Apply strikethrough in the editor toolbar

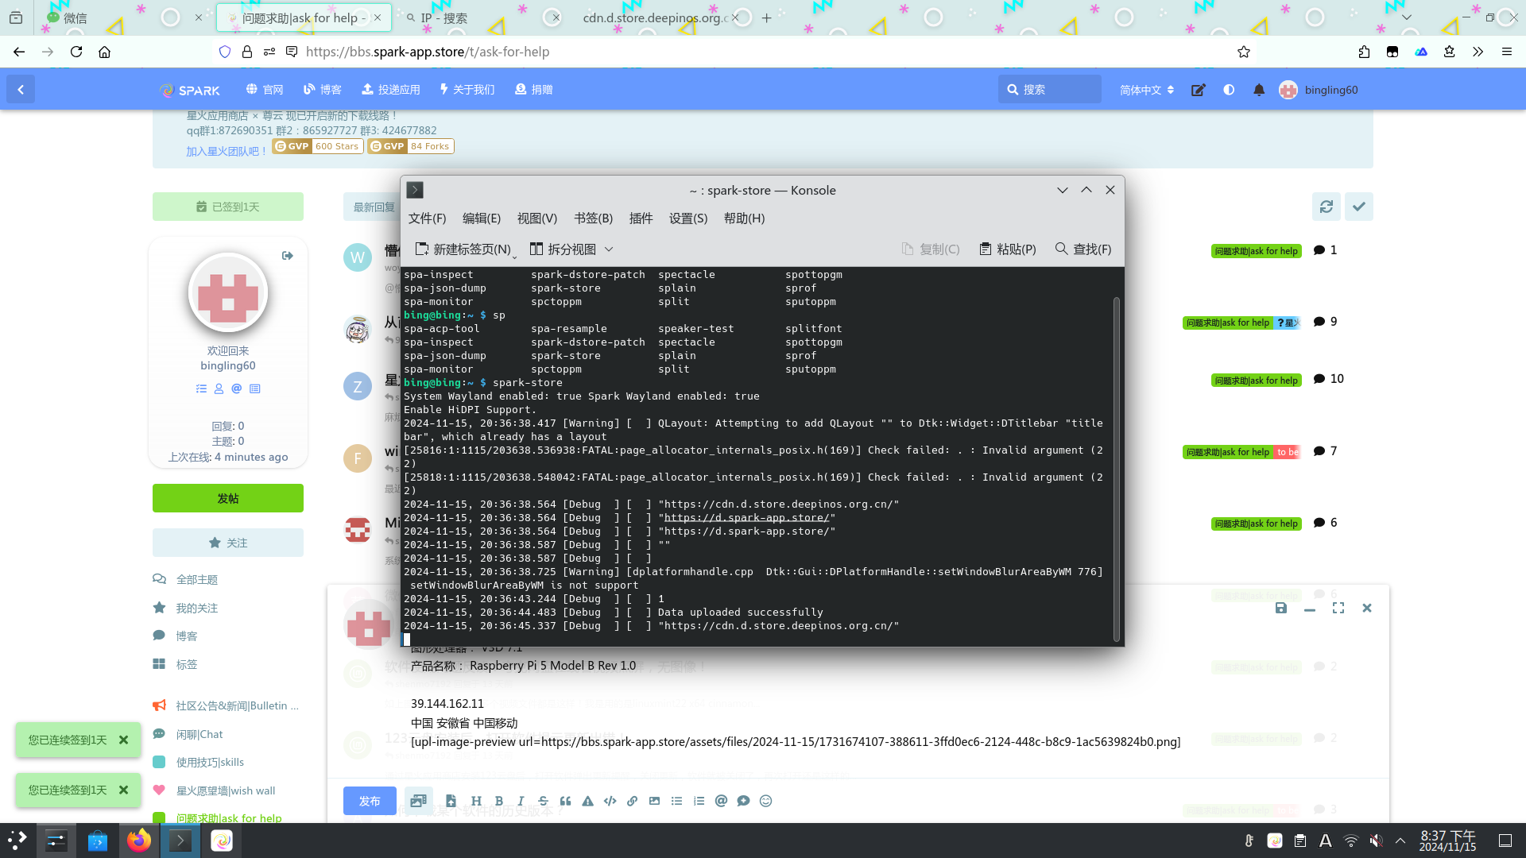(543, 801)
